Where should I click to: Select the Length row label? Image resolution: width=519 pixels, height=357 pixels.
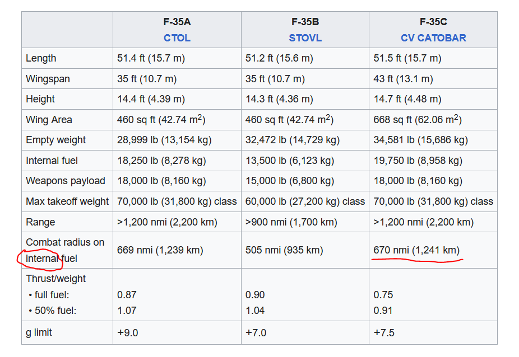coord(41,58)
